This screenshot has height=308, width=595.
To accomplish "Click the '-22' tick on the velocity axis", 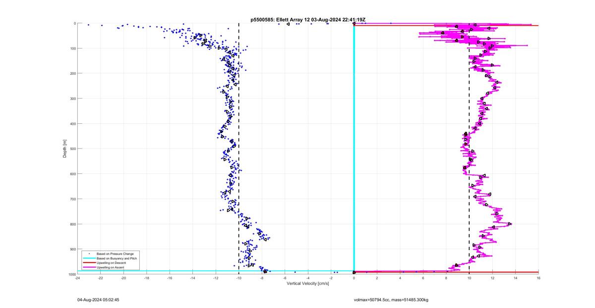I will click(101, 278).
